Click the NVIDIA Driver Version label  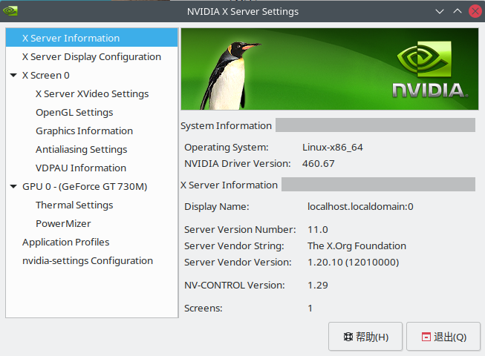click(238, 163)
